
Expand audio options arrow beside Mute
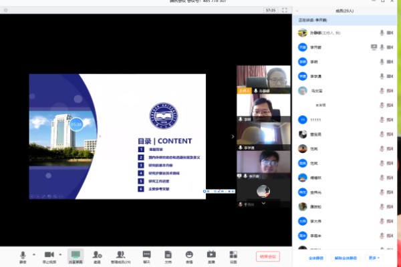tap(33, 254)
